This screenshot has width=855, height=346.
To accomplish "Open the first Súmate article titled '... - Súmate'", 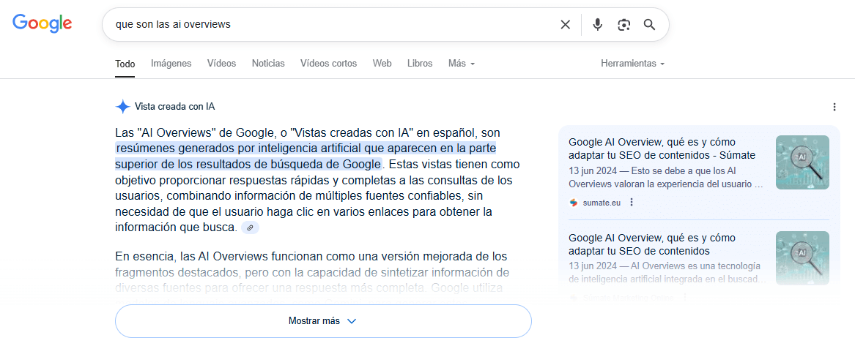I will coord(662,149).
